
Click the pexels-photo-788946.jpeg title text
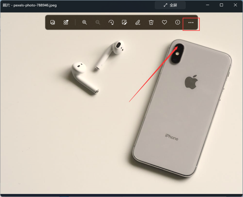click(35, 5)
